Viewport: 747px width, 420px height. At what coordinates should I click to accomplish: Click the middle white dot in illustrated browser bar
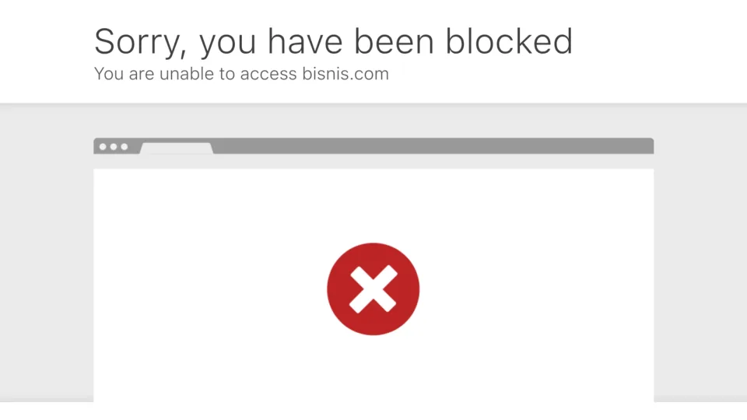point(114,147)
